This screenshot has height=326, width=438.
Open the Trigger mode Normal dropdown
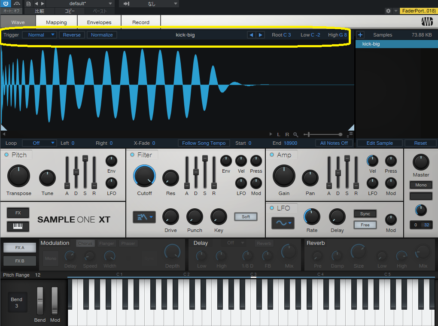[40, 35]
